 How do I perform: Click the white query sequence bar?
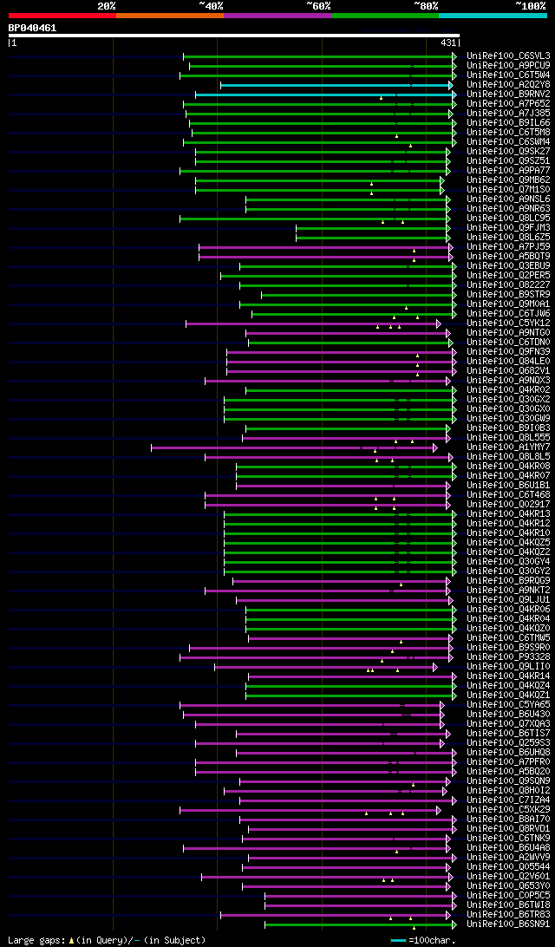point(234,36)
